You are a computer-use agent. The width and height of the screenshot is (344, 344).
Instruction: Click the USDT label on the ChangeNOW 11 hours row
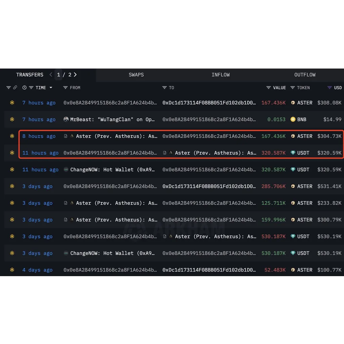(303, 170)
